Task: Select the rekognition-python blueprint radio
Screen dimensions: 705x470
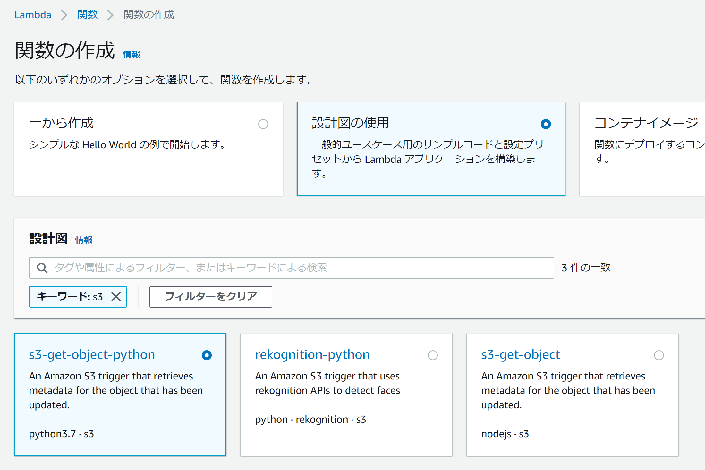Action: 433,355
